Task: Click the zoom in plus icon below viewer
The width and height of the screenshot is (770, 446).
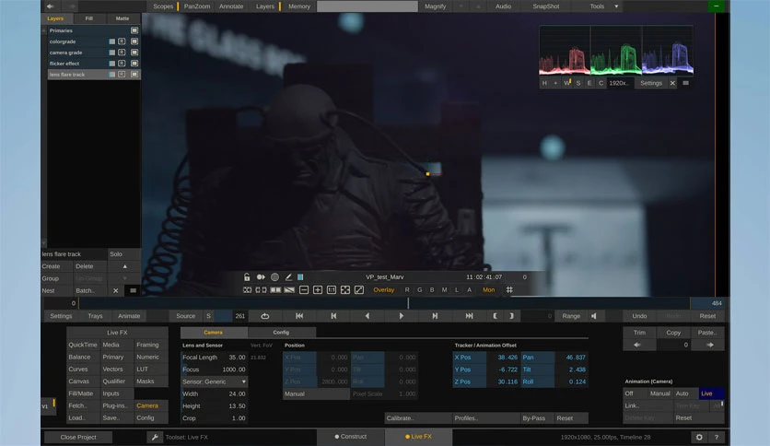Action: [x=318, y=289]
